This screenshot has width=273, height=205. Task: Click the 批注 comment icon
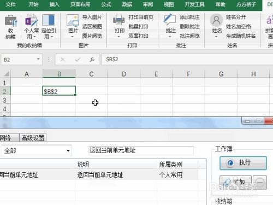coord(170,20)
